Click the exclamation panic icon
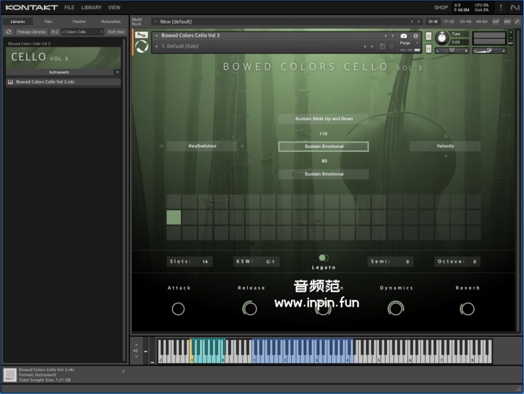Viewport: 524px width, 394px height. click(x=501, y=7)
